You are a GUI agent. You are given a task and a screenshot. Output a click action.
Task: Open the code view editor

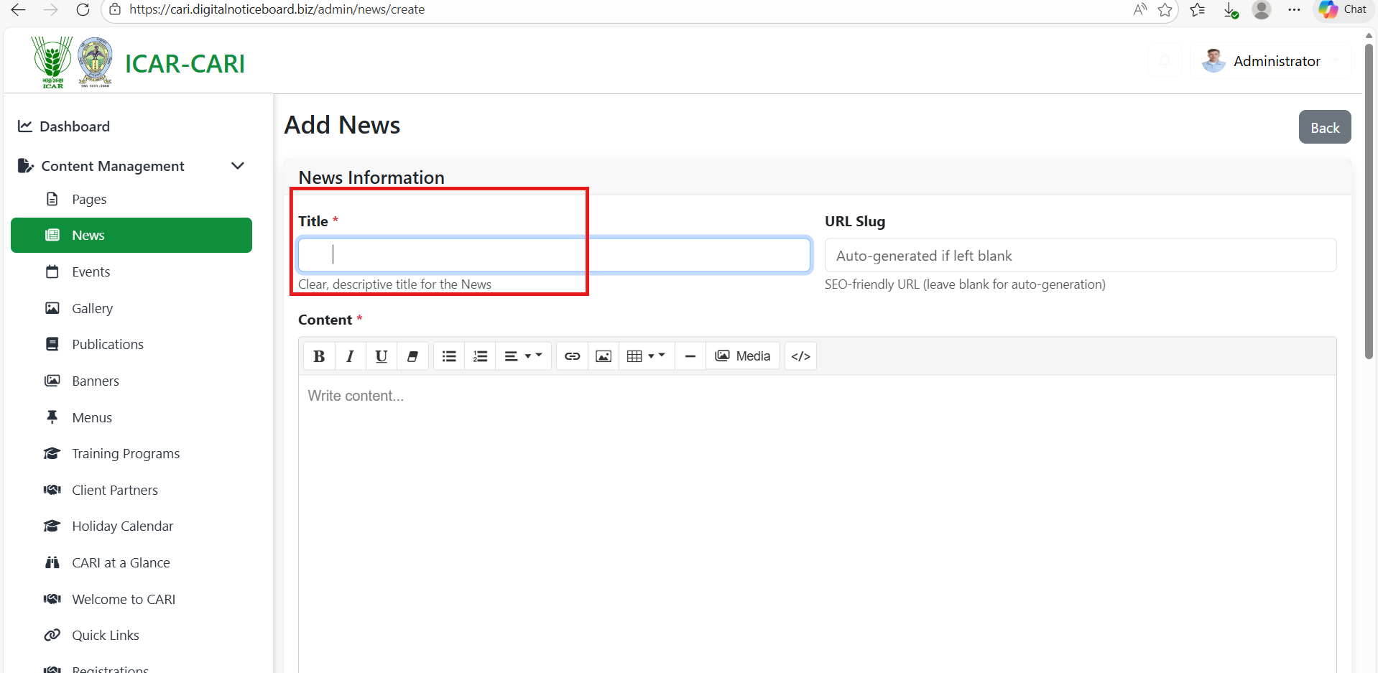tap(800, 356)
